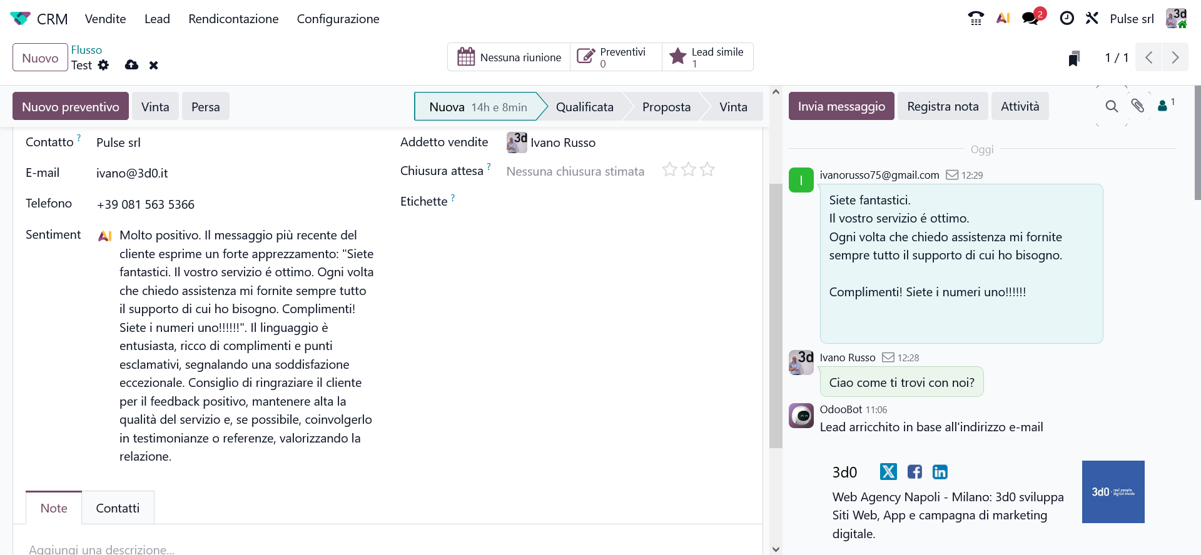Click Nuovo preventivo button

pyautogui.click(x=71, y=107)
